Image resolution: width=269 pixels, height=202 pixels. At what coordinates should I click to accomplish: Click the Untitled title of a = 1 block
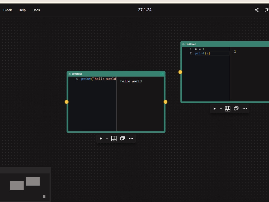click(190, 44)
